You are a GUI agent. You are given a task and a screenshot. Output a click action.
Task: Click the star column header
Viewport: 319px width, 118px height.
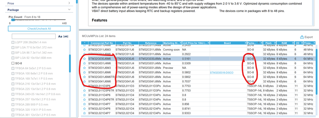click(x=84, y=43)
